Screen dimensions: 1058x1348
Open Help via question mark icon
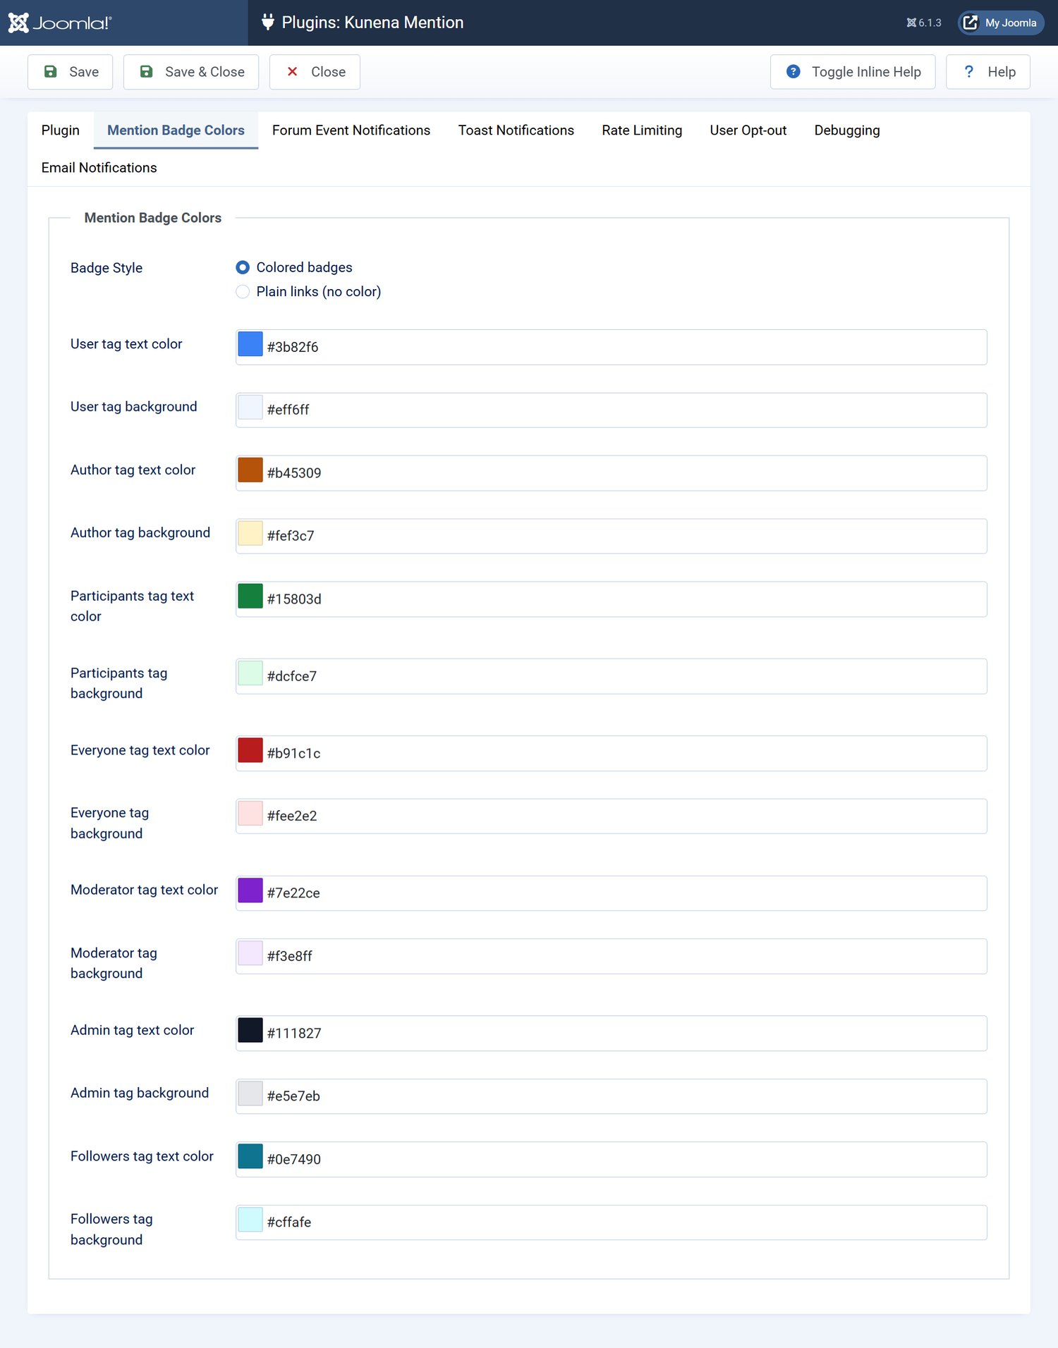point(969,72)
